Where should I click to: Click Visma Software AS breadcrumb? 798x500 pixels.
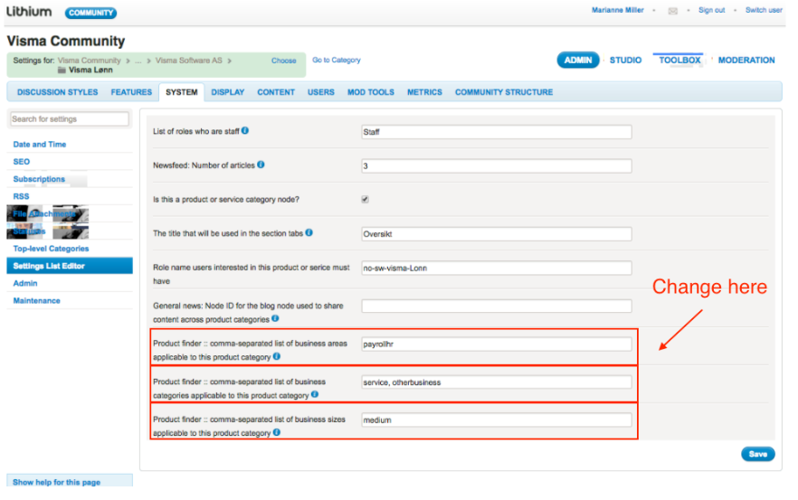(189, 61)
